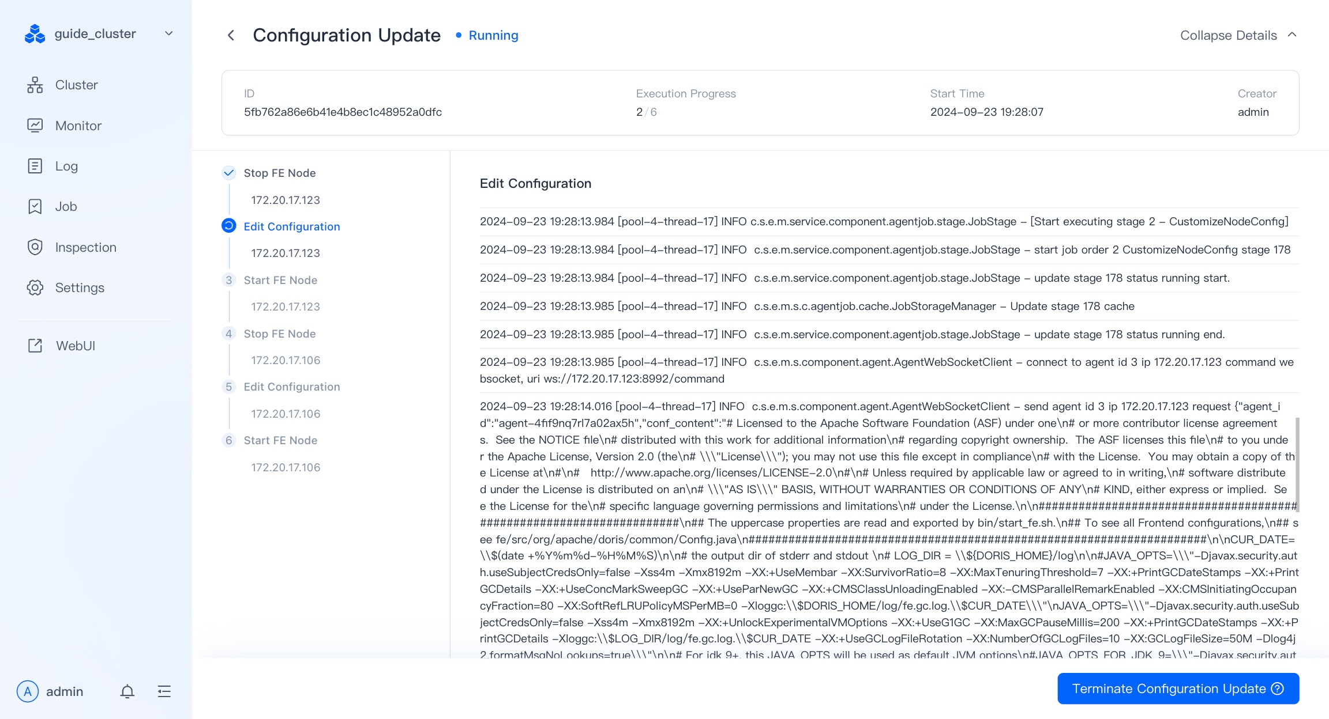Click the admin username at bottom left
The height and width of the screenshot is (719, 1329).
(x=65, y=691)
